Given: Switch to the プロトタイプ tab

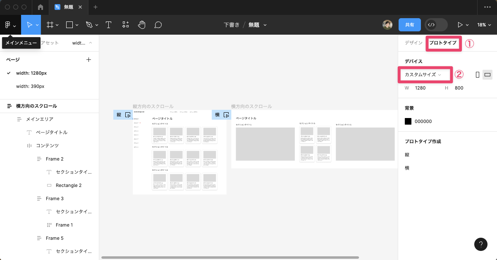Looking at the screenshot, I should 443,43.
